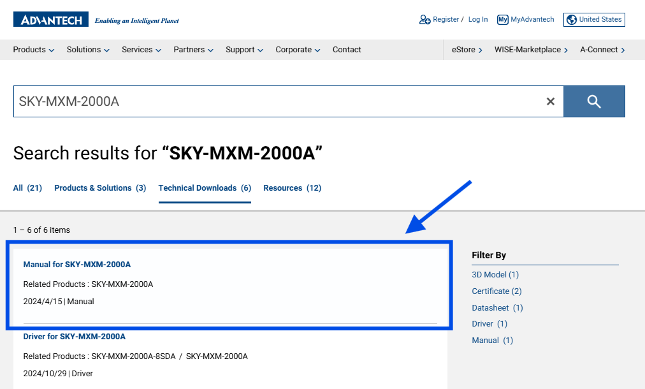
Task: Open the Contact page
Action: pyautogui.click(x=347, y=50)
